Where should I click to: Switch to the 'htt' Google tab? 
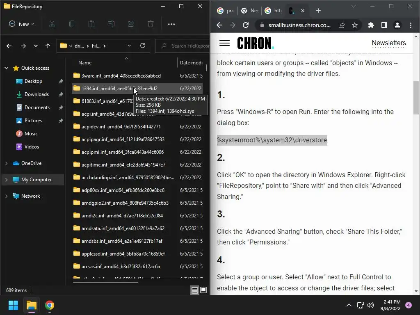click(x=273, y=11)
